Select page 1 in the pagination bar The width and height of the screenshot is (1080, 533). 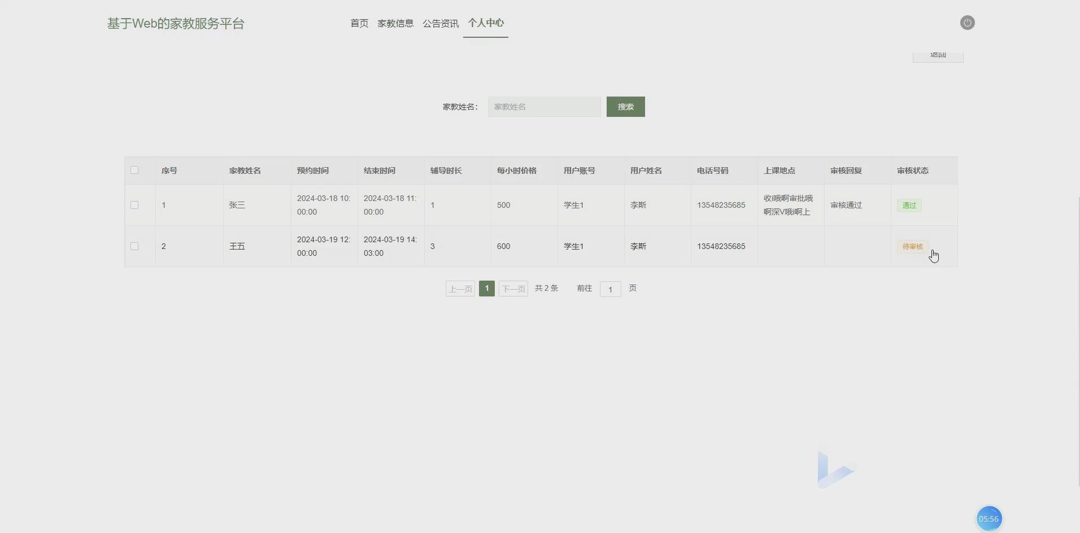point(486,288)
